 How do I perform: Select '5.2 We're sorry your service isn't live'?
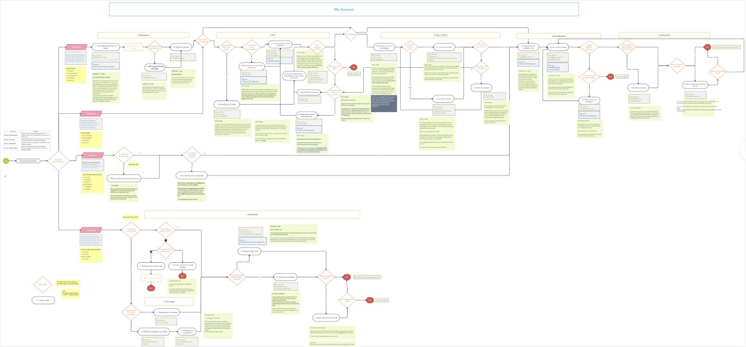(x=694, y=85)
